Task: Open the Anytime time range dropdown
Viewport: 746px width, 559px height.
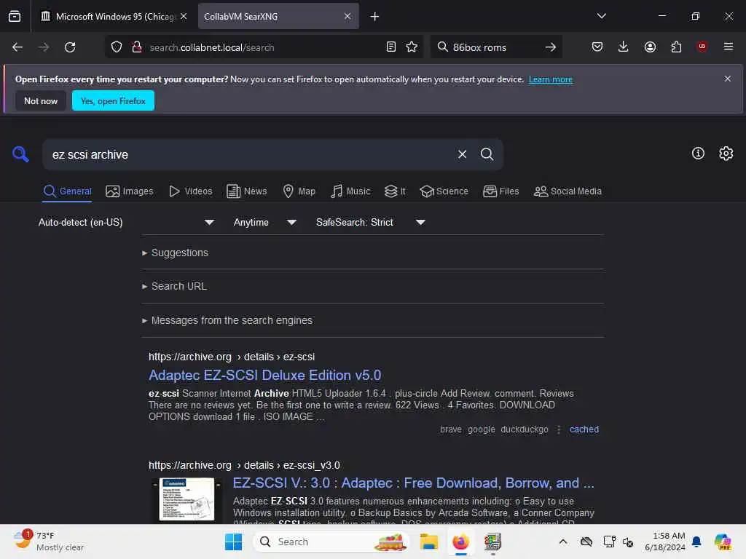Action: 265,222
